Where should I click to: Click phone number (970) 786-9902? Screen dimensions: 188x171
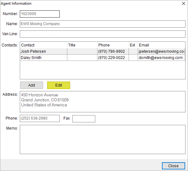click(111, 51)
